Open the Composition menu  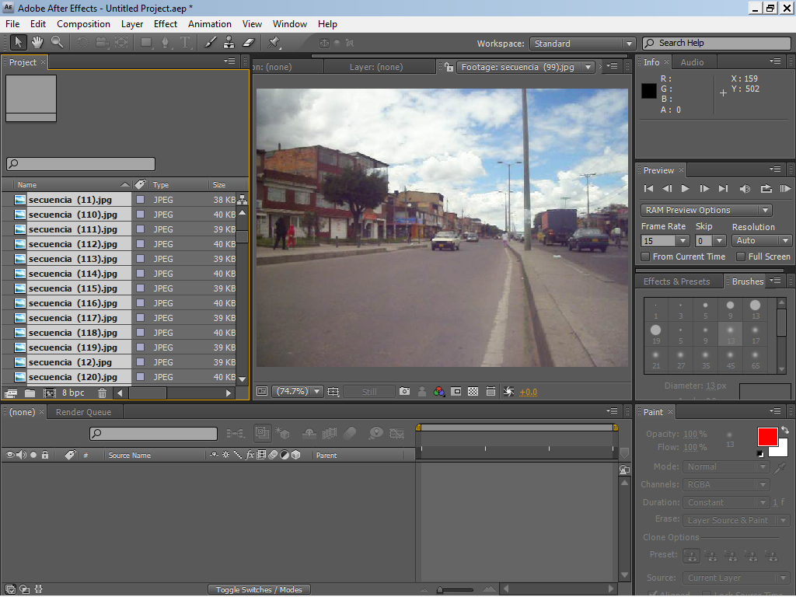[x=83, y=24]
